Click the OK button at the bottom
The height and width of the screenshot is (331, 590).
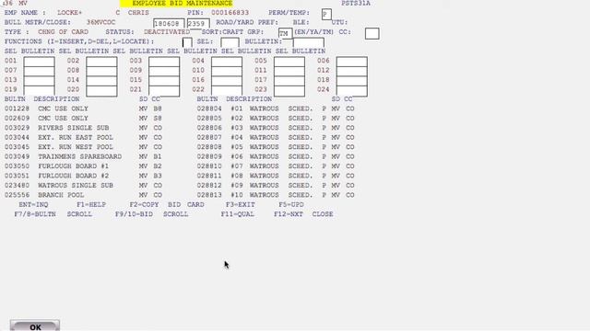(35, 326)
